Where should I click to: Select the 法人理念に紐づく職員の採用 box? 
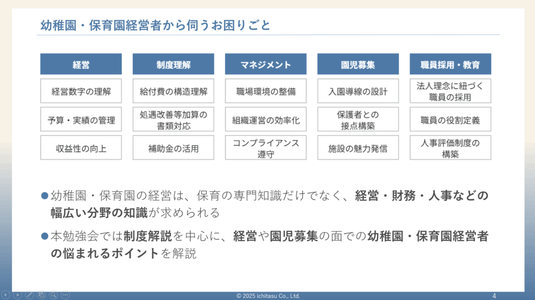click(x=450, y=91)
